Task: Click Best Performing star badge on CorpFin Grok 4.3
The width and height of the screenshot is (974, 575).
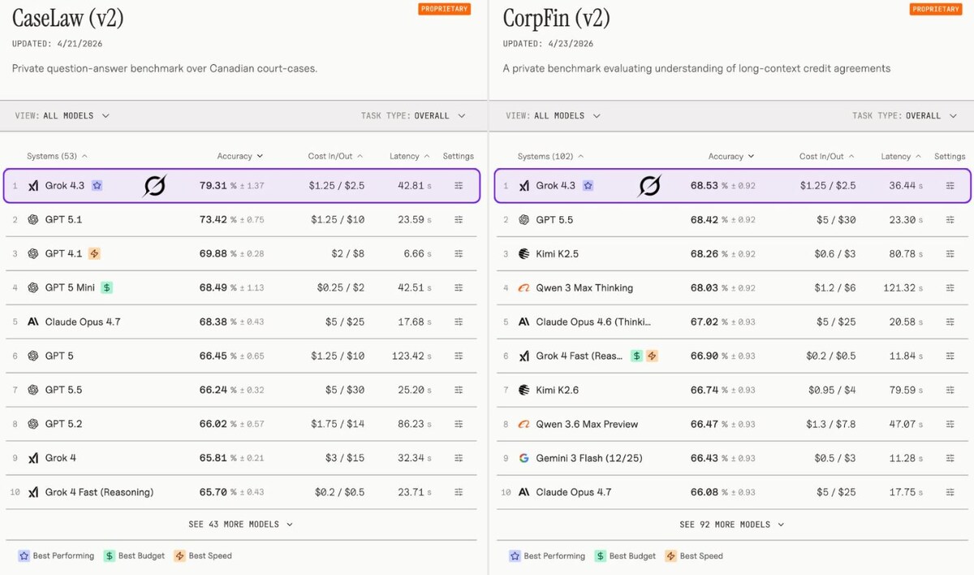Action: click(588, 186)
